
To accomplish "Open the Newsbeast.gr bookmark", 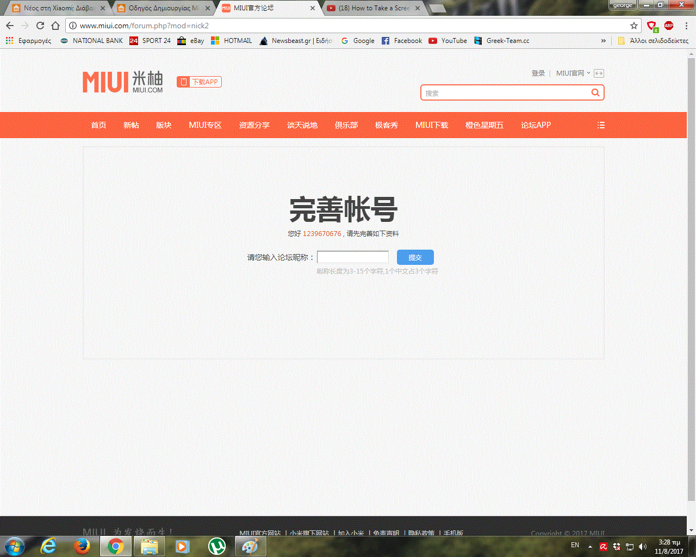I will [296, 41].
